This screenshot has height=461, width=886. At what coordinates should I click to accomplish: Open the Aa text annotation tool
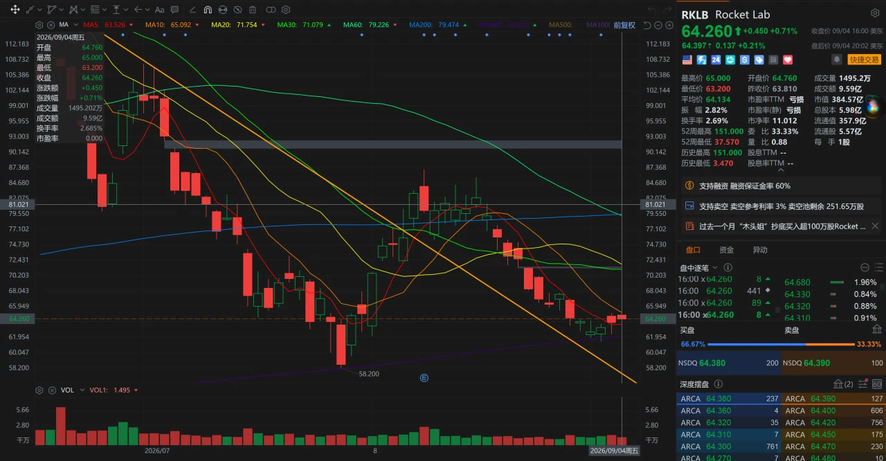tap(160, 10)
